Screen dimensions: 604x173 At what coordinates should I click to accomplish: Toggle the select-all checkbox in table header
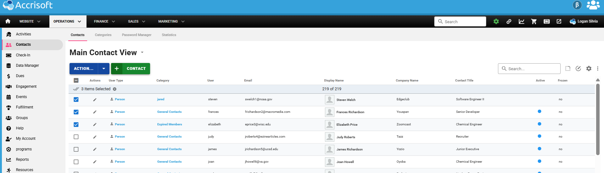(76, 81)
